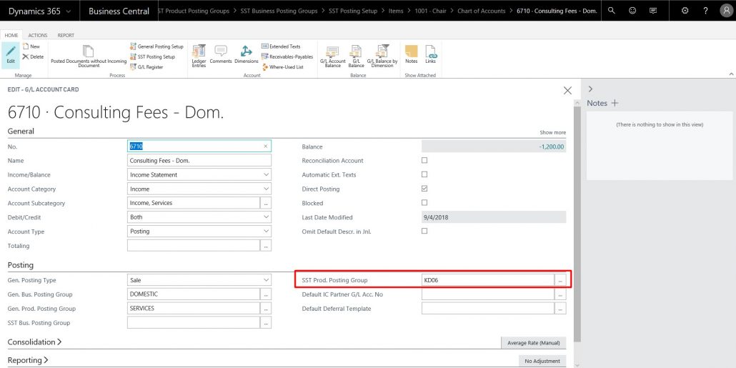The height and width of the screenshot is (368, 736).
Task: Go to Items breadcrumb
Action: [396, 11]
